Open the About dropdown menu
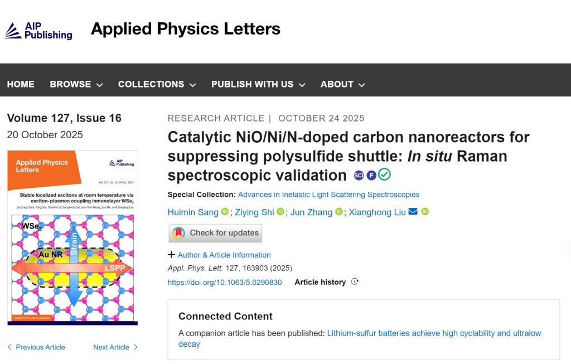Viewport: 571px width, 364px height. (x=342, y=84)
